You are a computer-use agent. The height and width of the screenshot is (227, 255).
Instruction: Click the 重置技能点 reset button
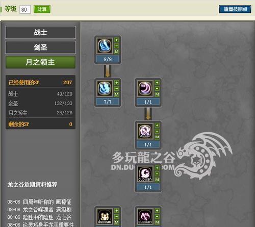pyautogui.click(x=235, y=9)
